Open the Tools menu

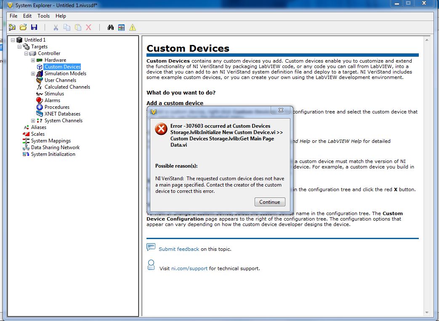pyautogui.click(x=44, y=16)
